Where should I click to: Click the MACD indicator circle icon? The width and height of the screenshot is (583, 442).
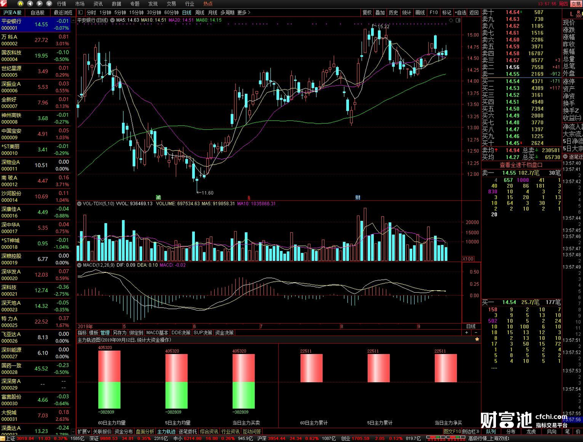click(x=79, y=265)
